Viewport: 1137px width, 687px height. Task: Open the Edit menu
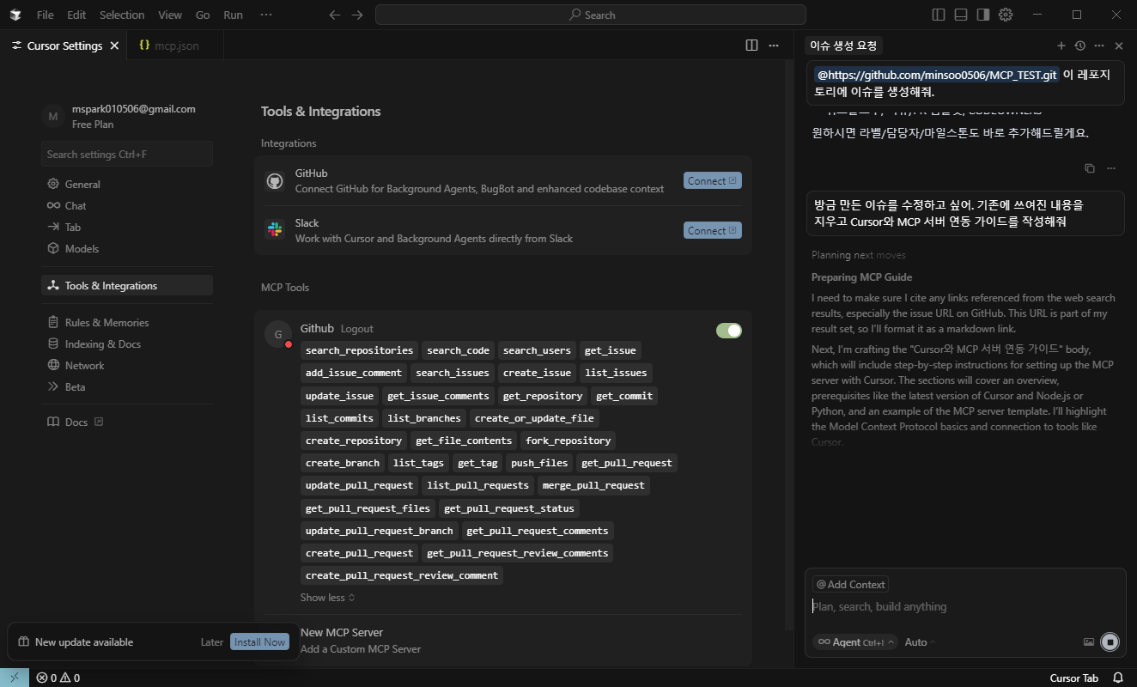point(76,15)
